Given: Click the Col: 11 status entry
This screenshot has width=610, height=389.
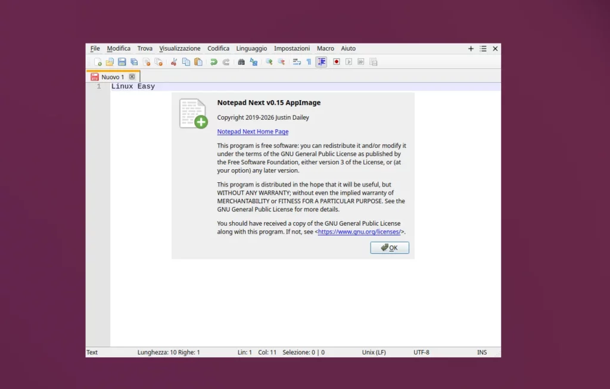Looking at the screenshot, I should 267,353.
